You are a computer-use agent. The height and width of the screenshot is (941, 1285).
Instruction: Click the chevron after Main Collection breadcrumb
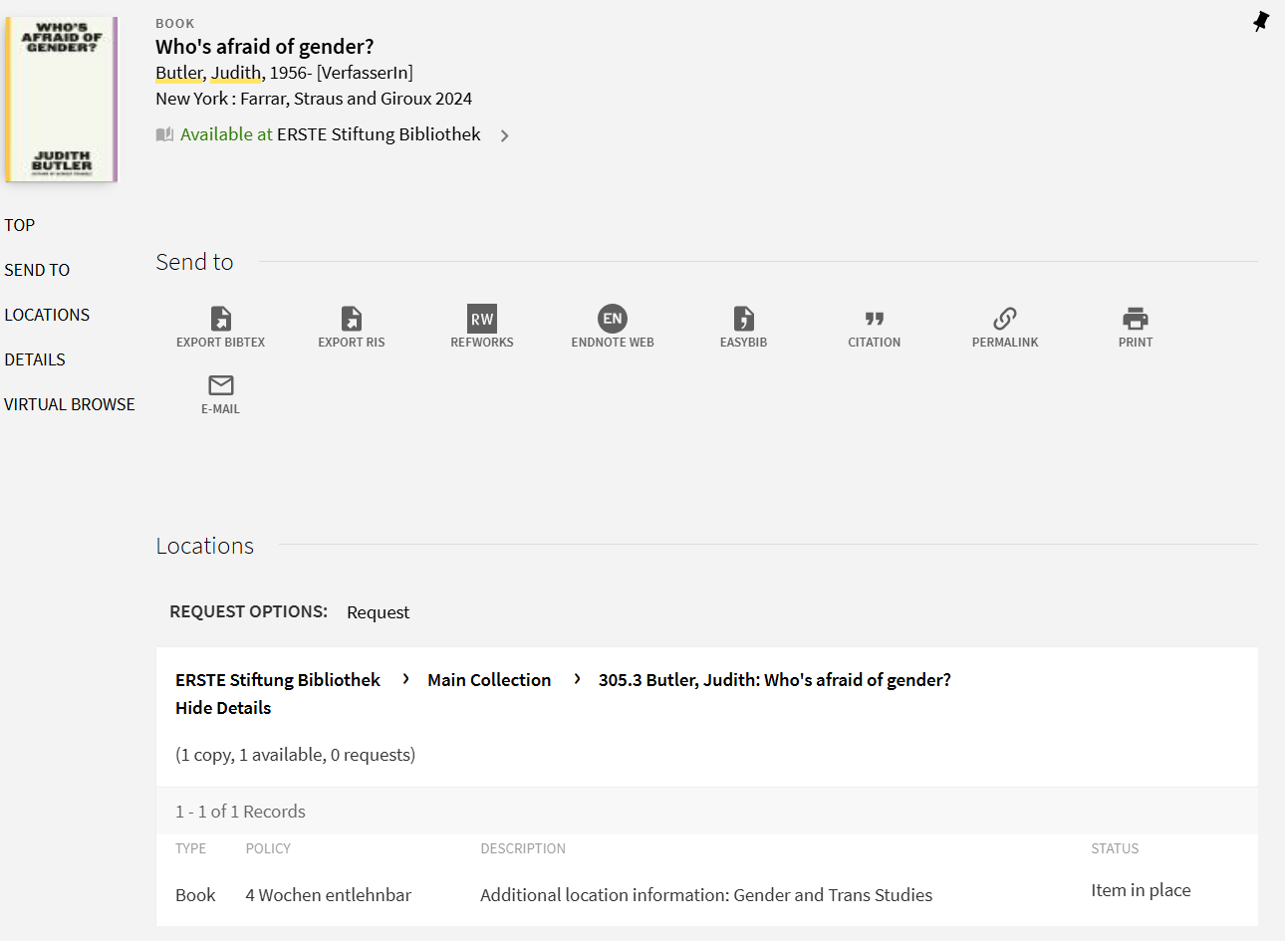(577, 679)
